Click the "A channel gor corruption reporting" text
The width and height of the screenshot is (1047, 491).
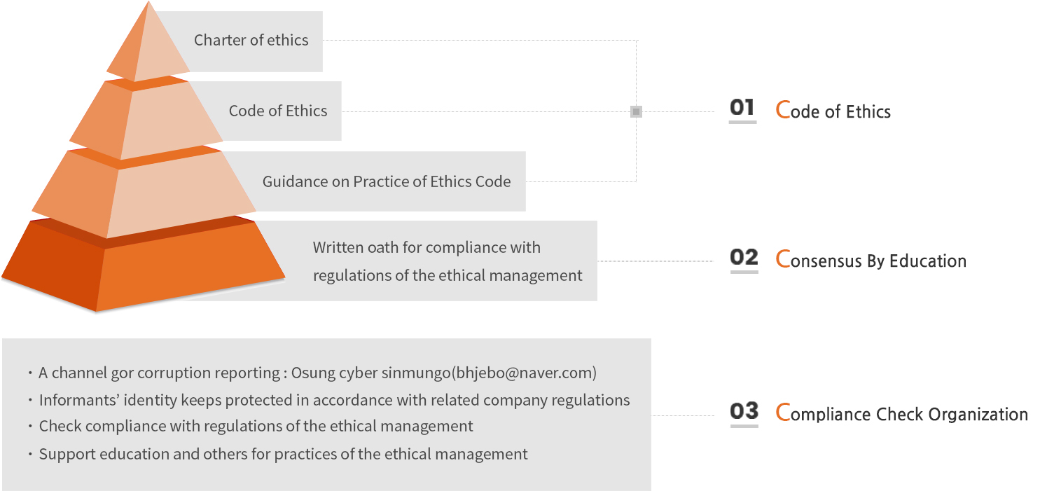[160, 373]
